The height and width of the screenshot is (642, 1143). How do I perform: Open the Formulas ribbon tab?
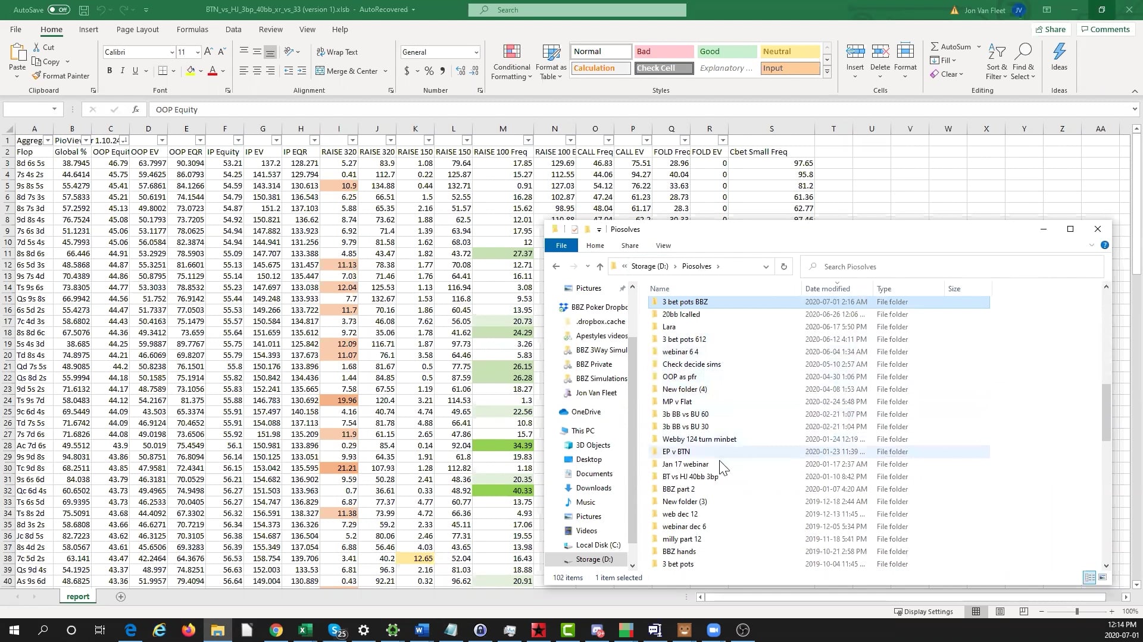point(192,29)
